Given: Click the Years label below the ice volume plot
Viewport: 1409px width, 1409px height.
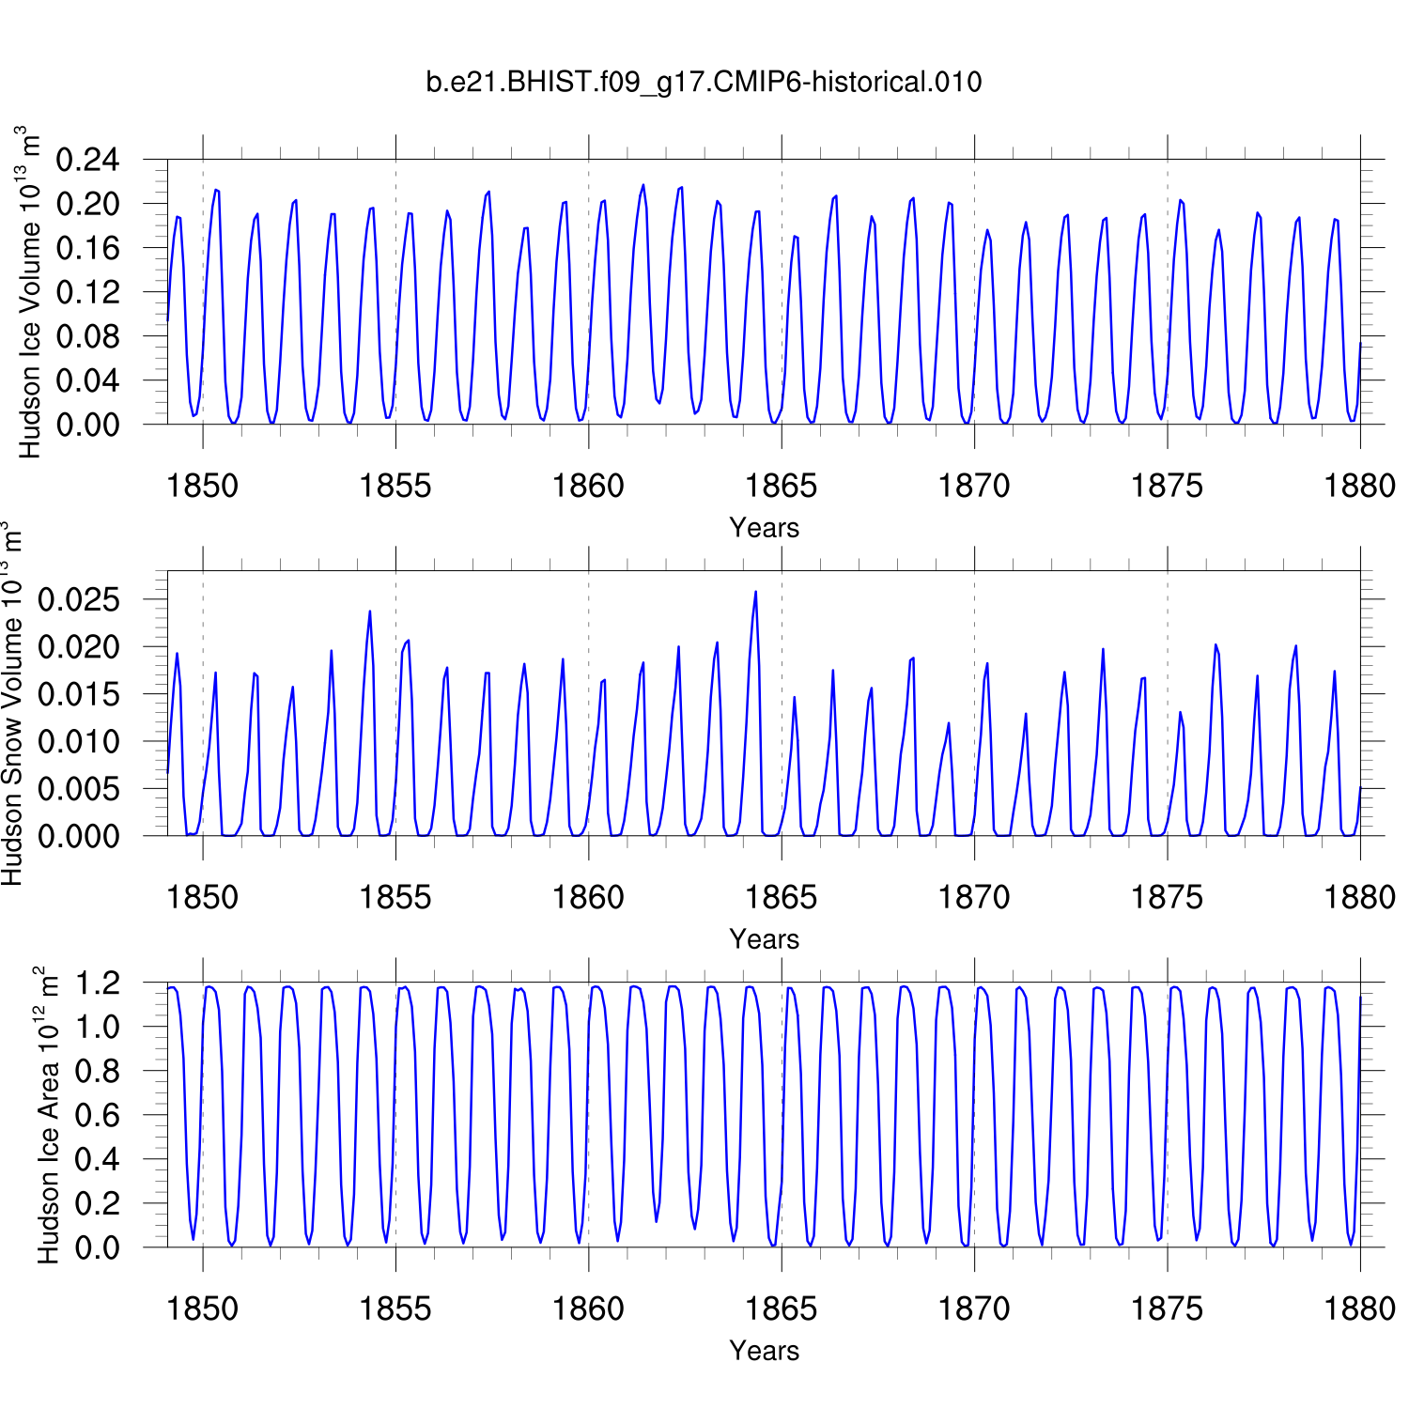Looking at the screenshot, I should click(764, 528).
